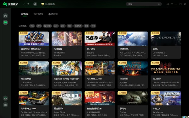Screen dimensions: 189x118
Task: Open the Valheim cover image
Action: (x=133, y=69)
